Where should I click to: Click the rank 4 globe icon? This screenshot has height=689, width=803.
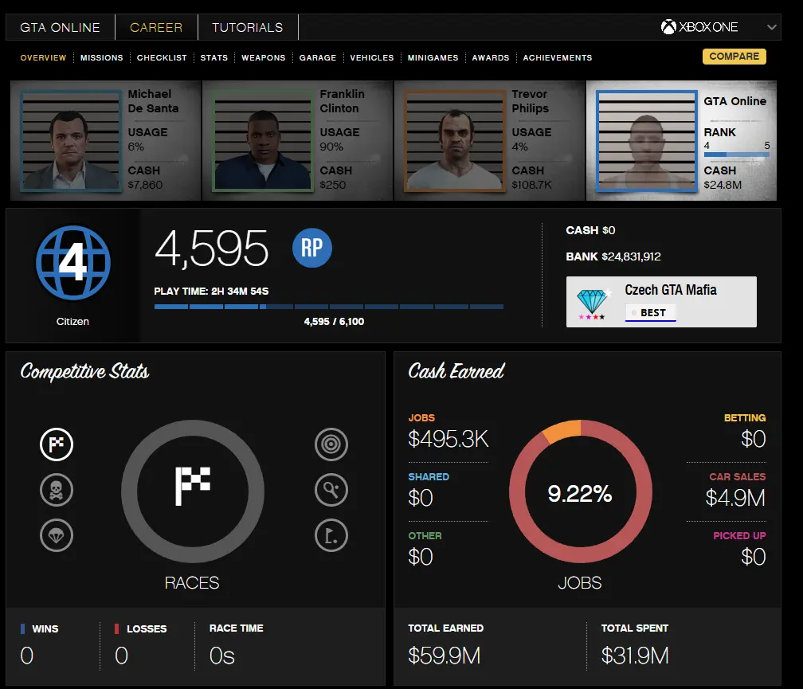click(x=72, y=264)
